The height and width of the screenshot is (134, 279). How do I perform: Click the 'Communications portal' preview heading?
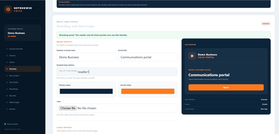[209, 75]
